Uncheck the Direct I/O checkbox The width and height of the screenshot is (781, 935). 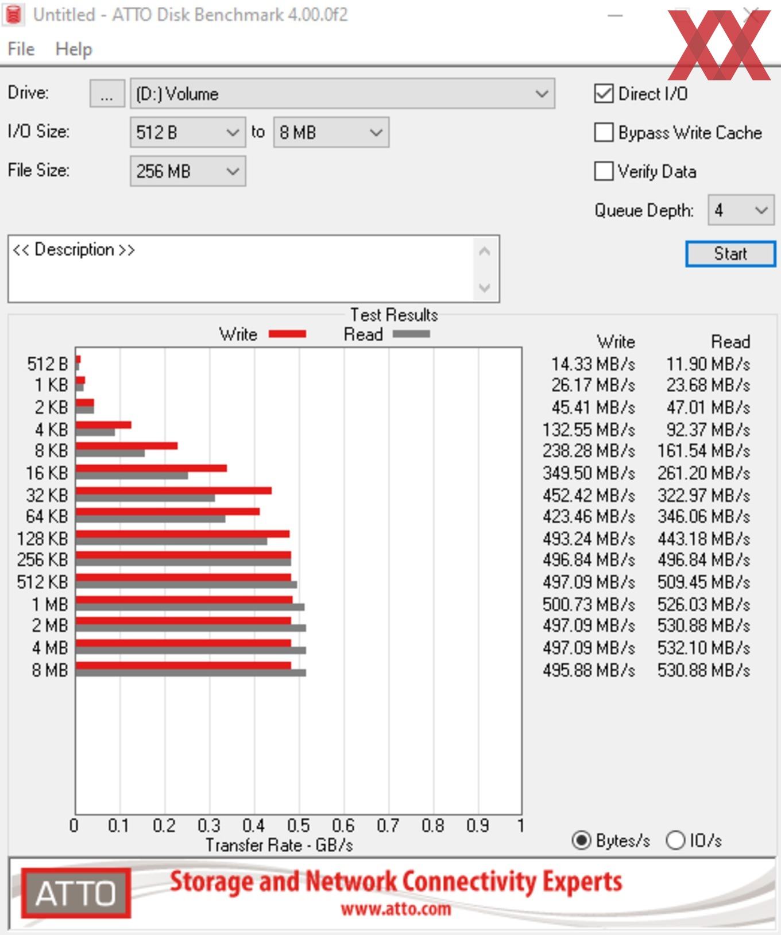[604, 94]
